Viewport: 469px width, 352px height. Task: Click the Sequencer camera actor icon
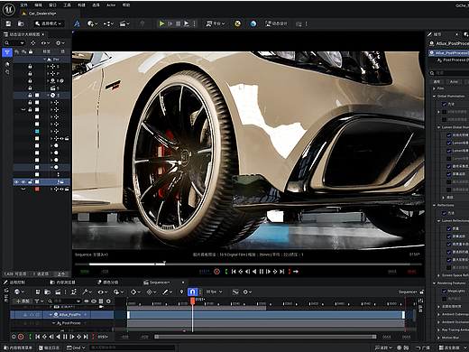73,292
